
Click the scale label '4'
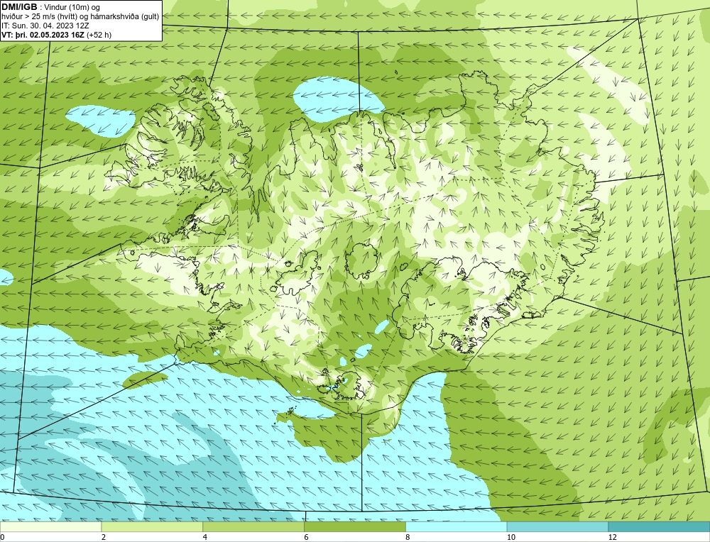pyautogui.click(x=205, y=537)
